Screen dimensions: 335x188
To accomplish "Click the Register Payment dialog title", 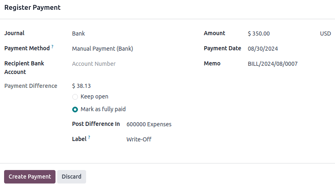I will click(x=33, y=8).
